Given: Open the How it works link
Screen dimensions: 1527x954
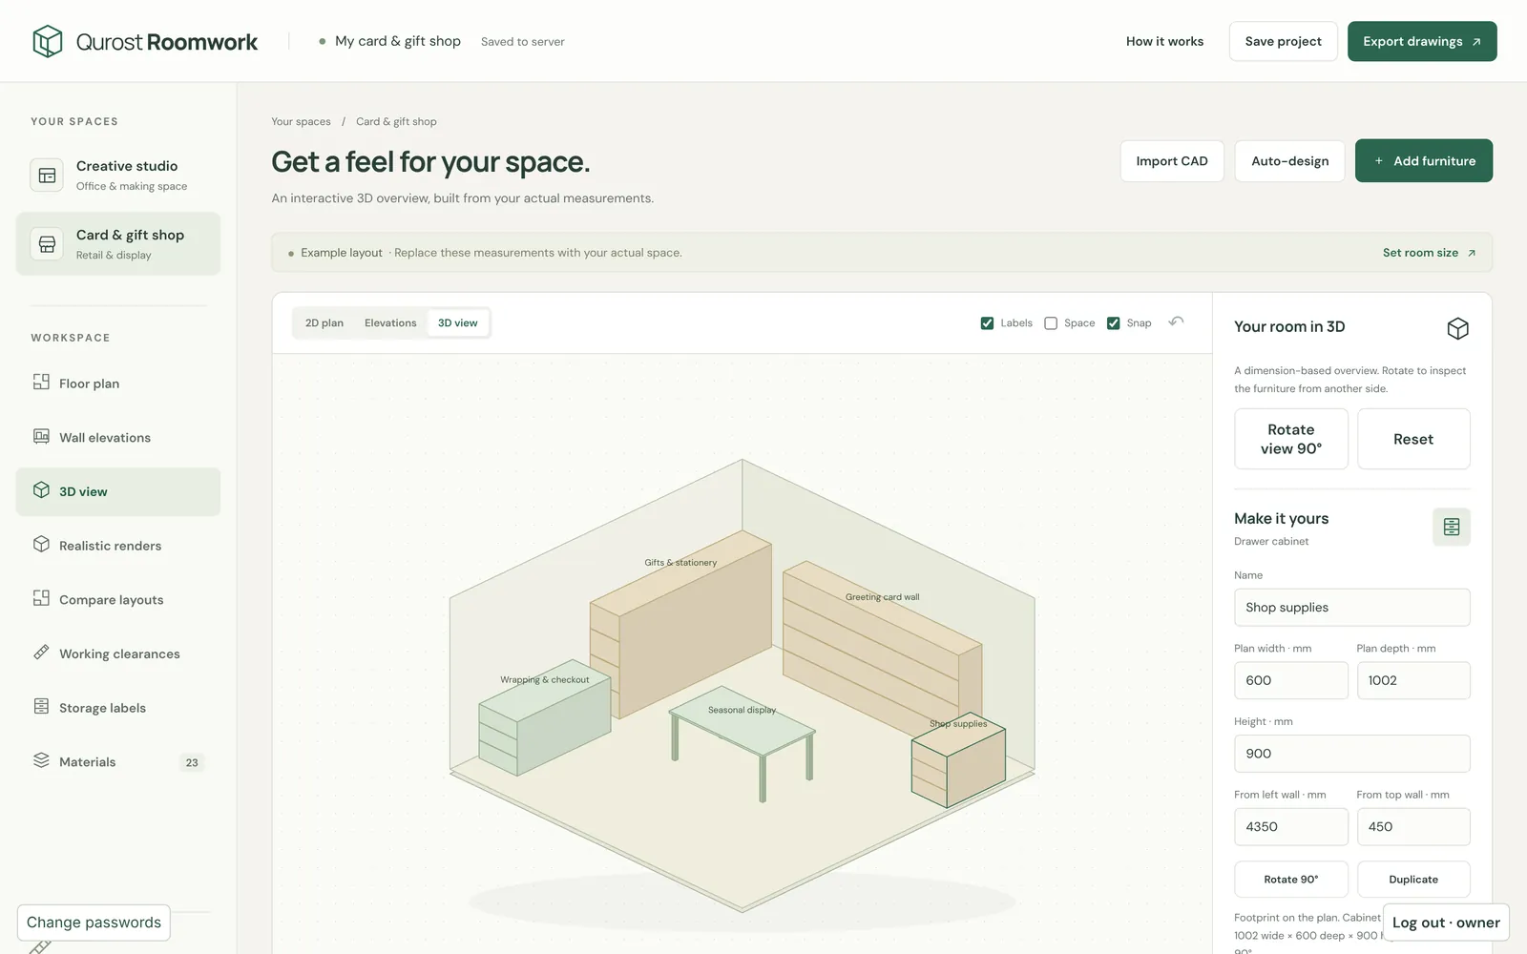Looking at the screenshot, I should click(1164, 41).
